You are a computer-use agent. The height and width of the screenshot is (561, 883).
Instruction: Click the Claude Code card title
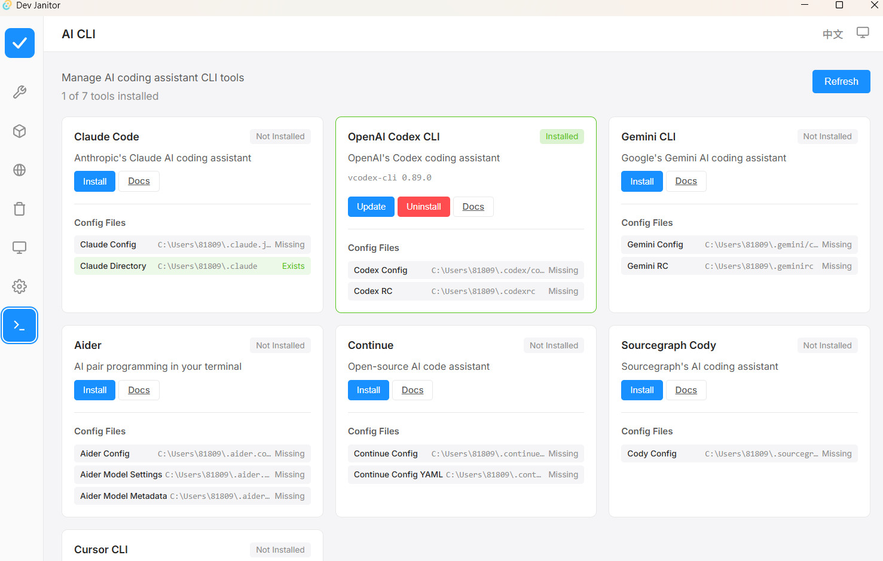[x=106, y=137]
